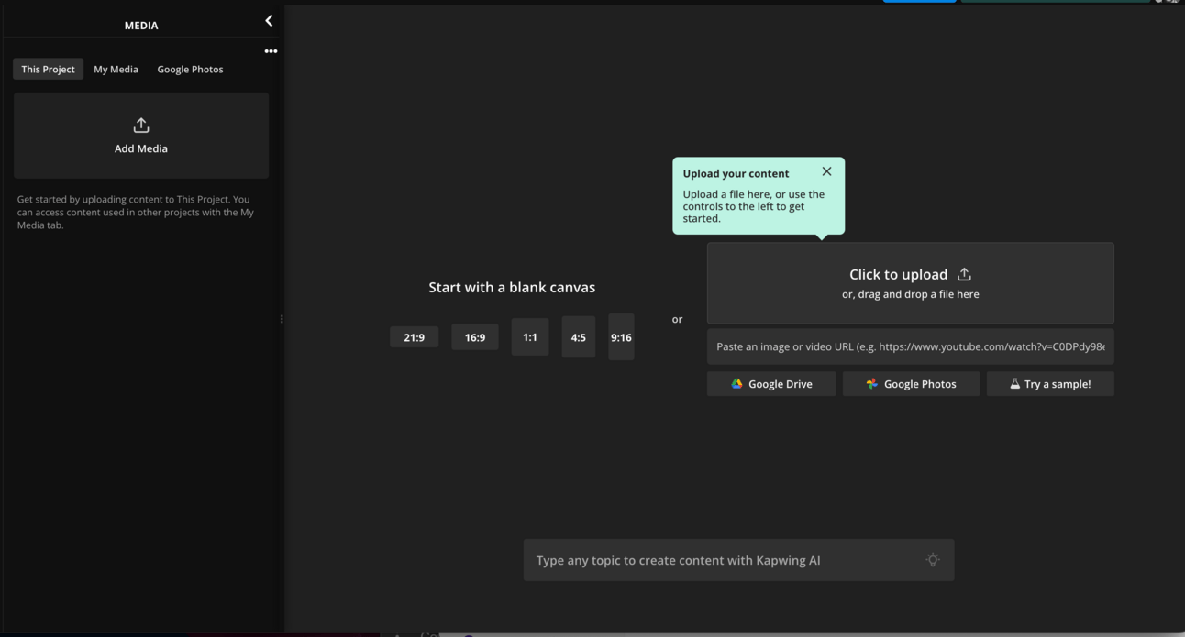Click the Google Photos pinwheel icon

tap(871, 384)
